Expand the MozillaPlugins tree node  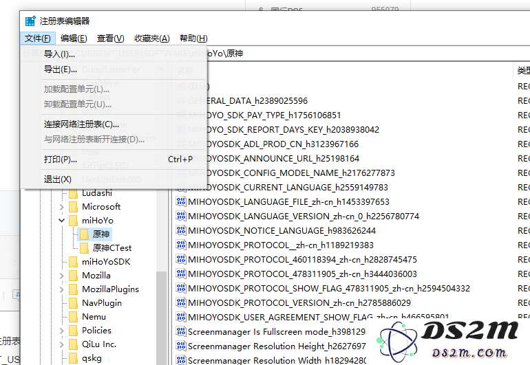coord(61,289)
